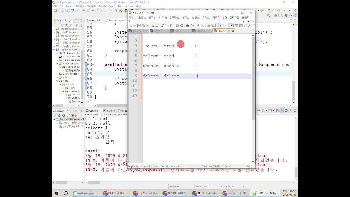350x197 pixels.
Task: Click the Print icon in Notepad++ toolbar
Action: click(x=156, y=25)
